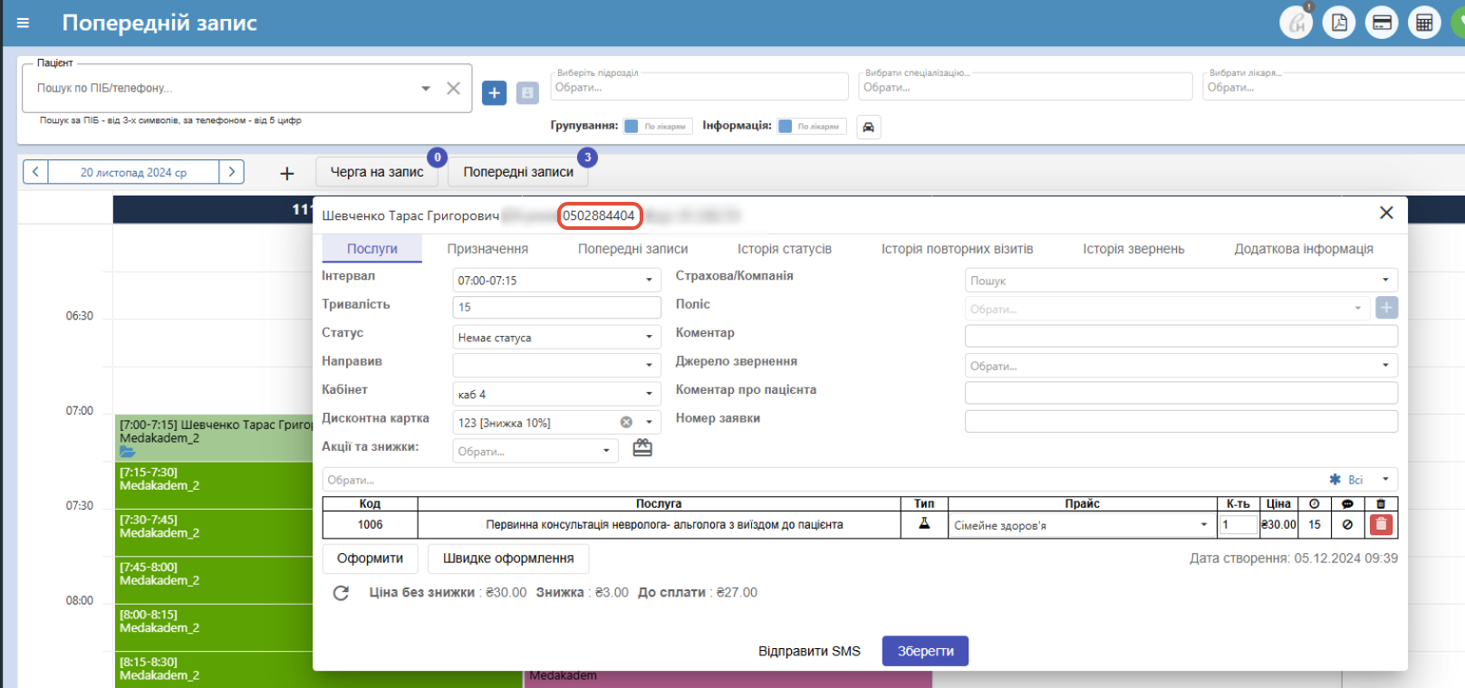
Task: Open the patient card icon beside plus button
Action: (x=527, y=92)
